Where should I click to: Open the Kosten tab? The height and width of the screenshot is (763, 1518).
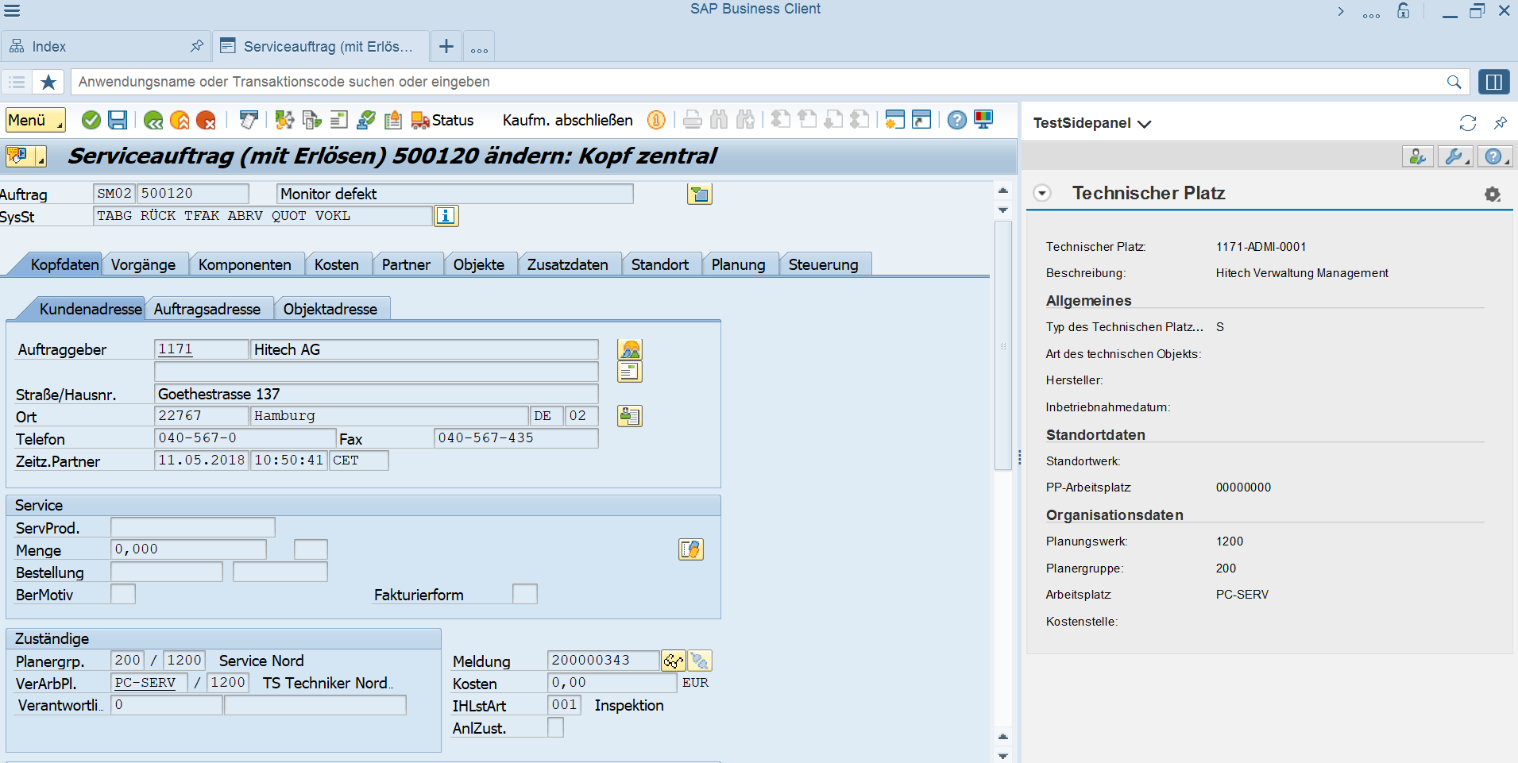(337, 264)
